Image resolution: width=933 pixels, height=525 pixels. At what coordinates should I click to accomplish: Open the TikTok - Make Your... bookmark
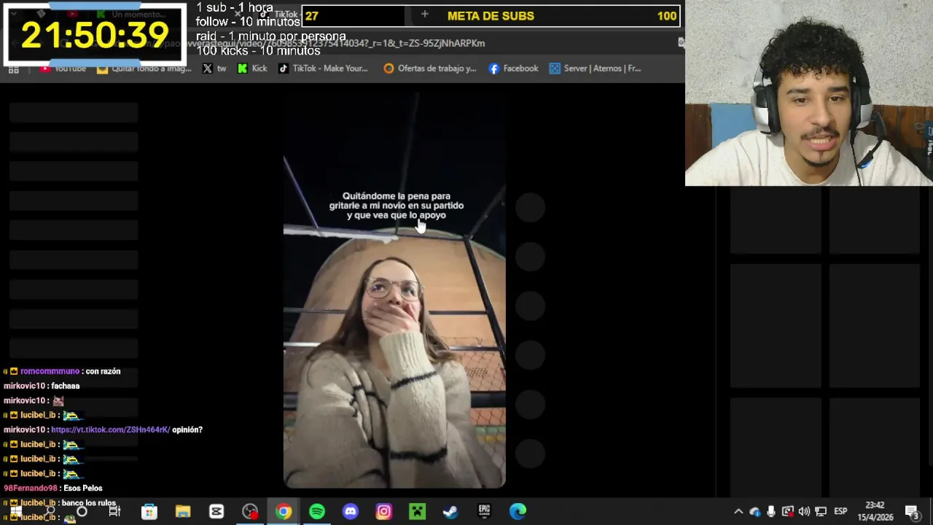coord(323,69)
